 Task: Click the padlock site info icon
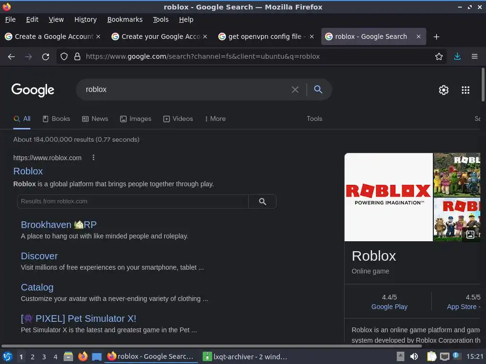point(77,56)
